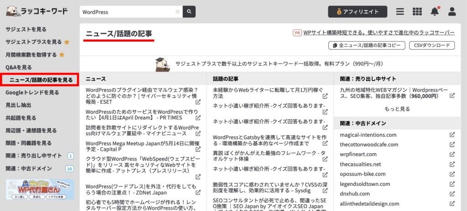Select 関連：中古ドメイン in sidebar
Image resolution: width=467 pixels, height=211 pixels.
[x=29, y=169]
